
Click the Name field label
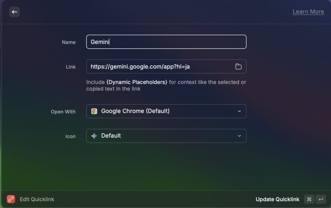(x=69, y=42)
